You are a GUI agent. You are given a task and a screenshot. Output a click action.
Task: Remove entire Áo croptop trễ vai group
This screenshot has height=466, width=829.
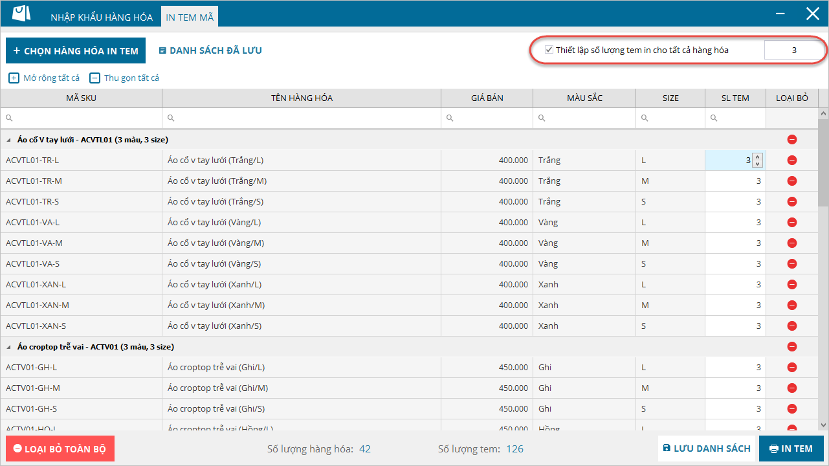791,347
